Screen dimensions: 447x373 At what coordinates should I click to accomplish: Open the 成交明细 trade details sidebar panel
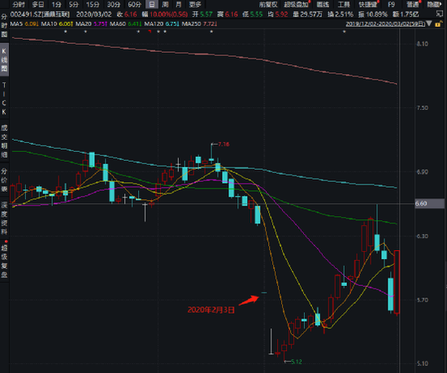[4, 141]
